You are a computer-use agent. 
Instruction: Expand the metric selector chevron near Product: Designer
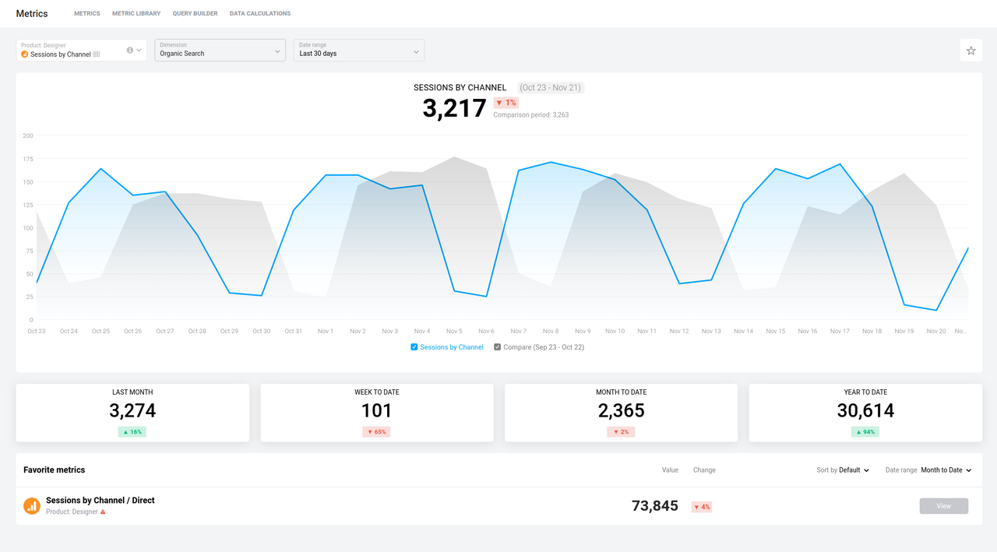[139, 51]
